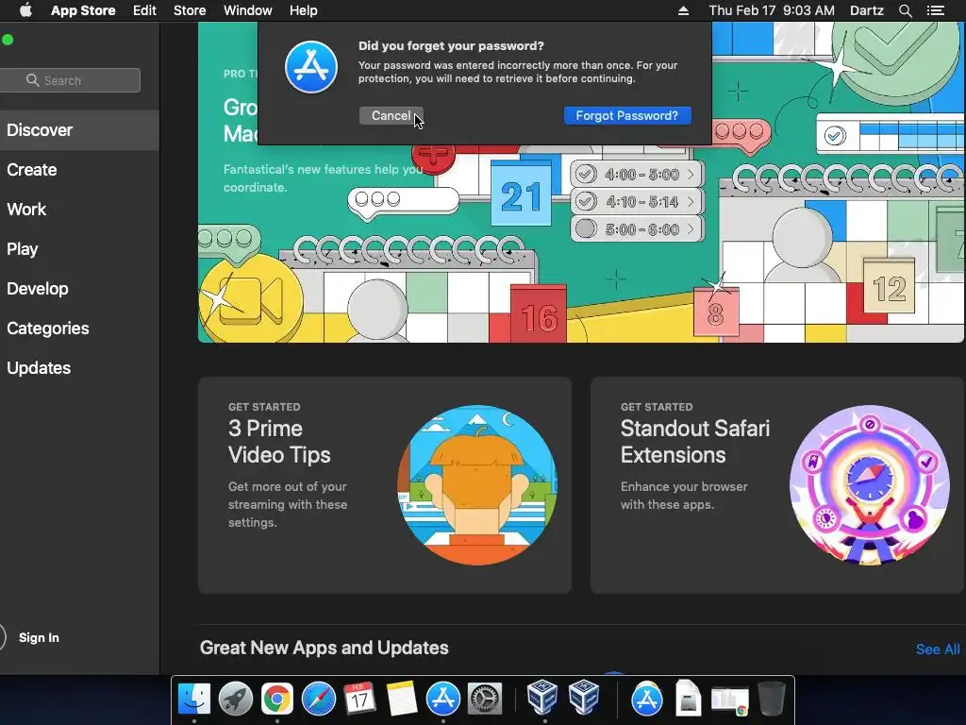Click the Safari Extensions circular artwork

click(x=869, y=485)
